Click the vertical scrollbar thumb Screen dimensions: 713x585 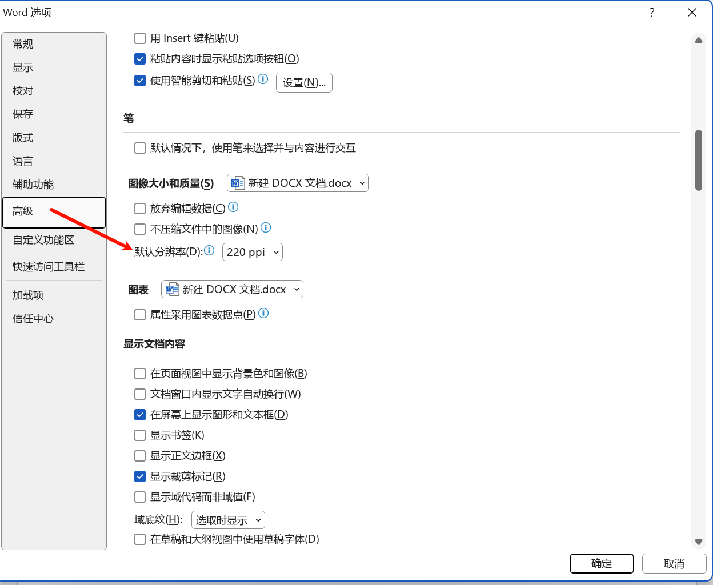pyautogui.click(x=698, y=160)
